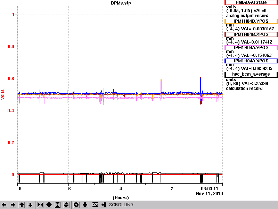Click VAL=0.0639235 reading text

[x=257, y=69]
